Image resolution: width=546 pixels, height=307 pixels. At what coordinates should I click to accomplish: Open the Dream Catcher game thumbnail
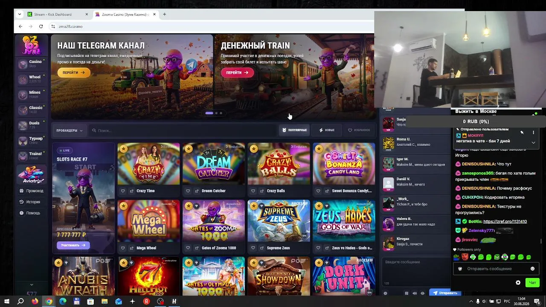coord(214,164)
